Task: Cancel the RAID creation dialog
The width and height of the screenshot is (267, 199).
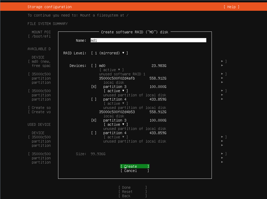Action: 135,171
